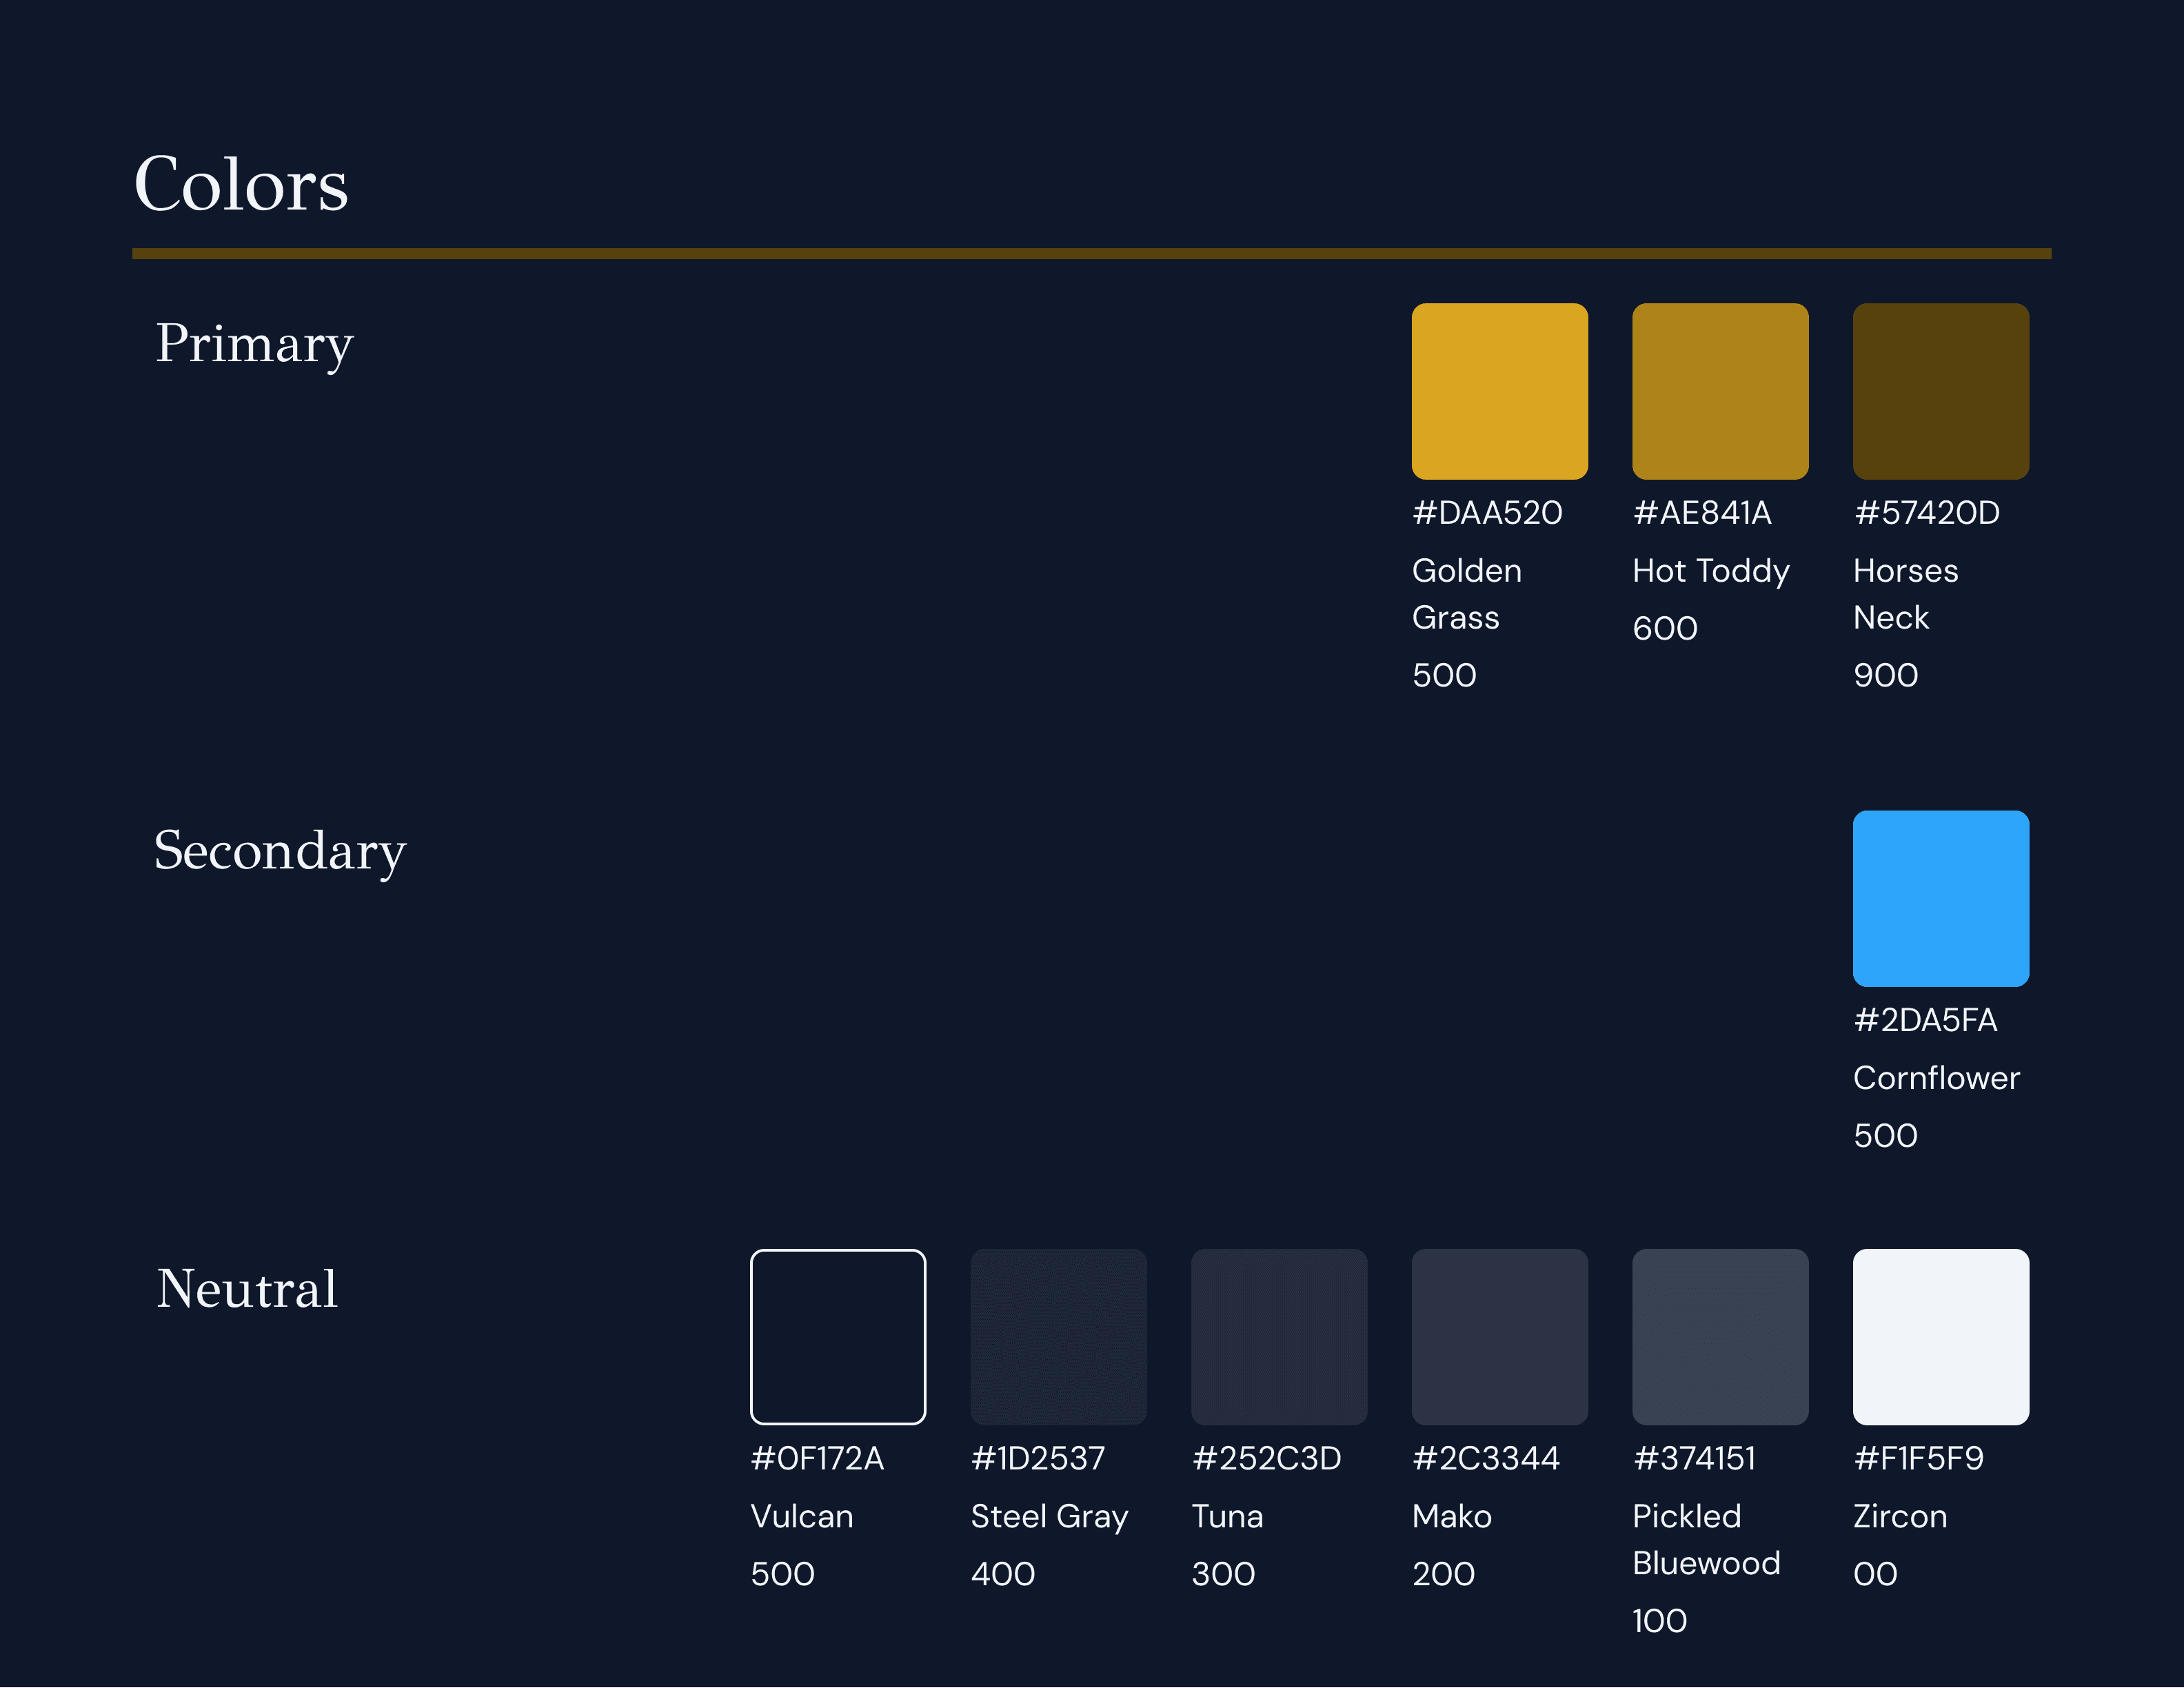Pick the Mako #2C3344 swatch
This screenshot has height=1690, width=2184.
pyautogui.click(x=1499, y=1336)
